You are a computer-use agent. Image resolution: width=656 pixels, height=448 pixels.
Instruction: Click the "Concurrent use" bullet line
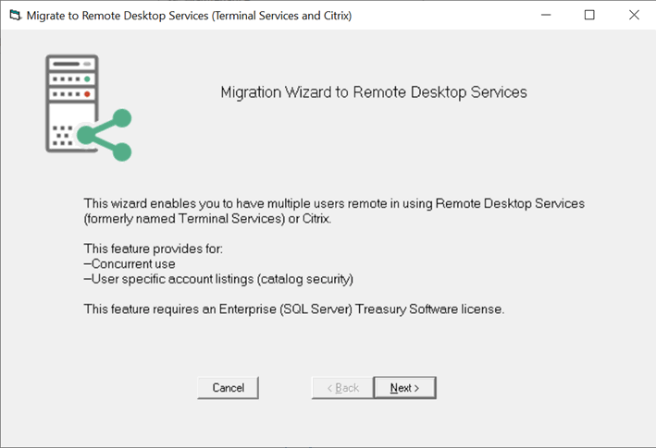pyautogui.click(x=130, y=263)
